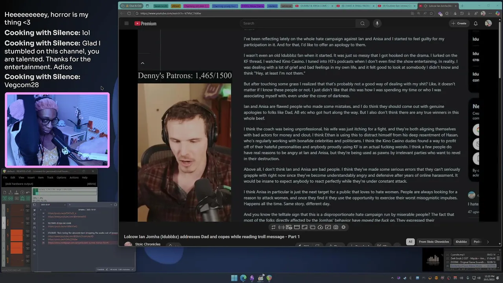The width and height of the screenshot is (503, 283).
Task: Toggle REAPER grid lines icon
Action: [28, 198]
